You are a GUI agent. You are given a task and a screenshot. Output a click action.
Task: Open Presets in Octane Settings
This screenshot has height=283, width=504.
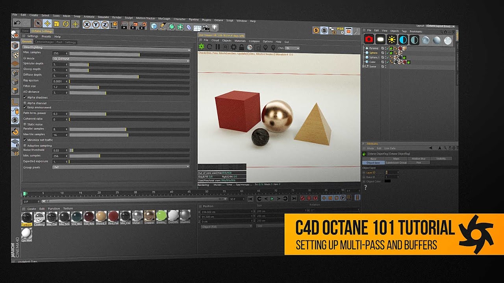[x=46, y=37]
